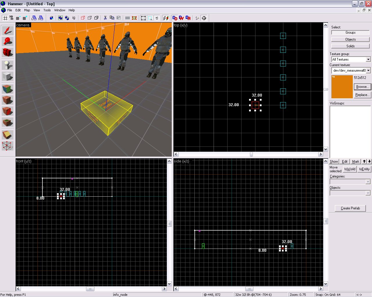Toggle the 'ig' ignore groups button
This screenshot has height=297, width=372.
(x=74, y=18)
